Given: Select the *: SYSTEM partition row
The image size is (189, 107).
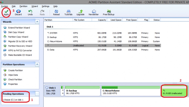Looking at the screenshot, I should point(103,33).
